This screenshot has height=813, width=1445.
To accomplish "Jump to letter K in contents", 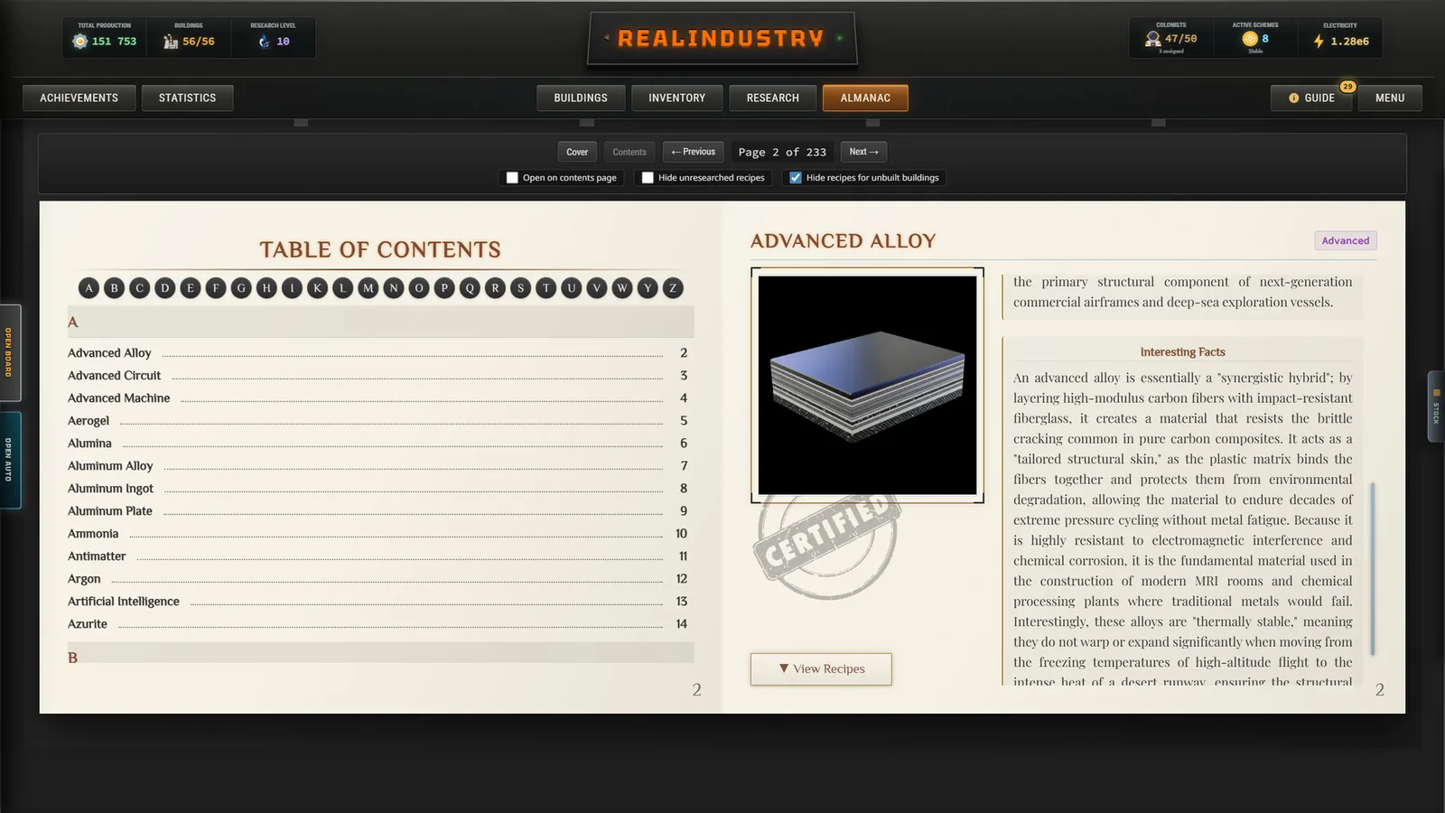I will [x=317, y=288].
